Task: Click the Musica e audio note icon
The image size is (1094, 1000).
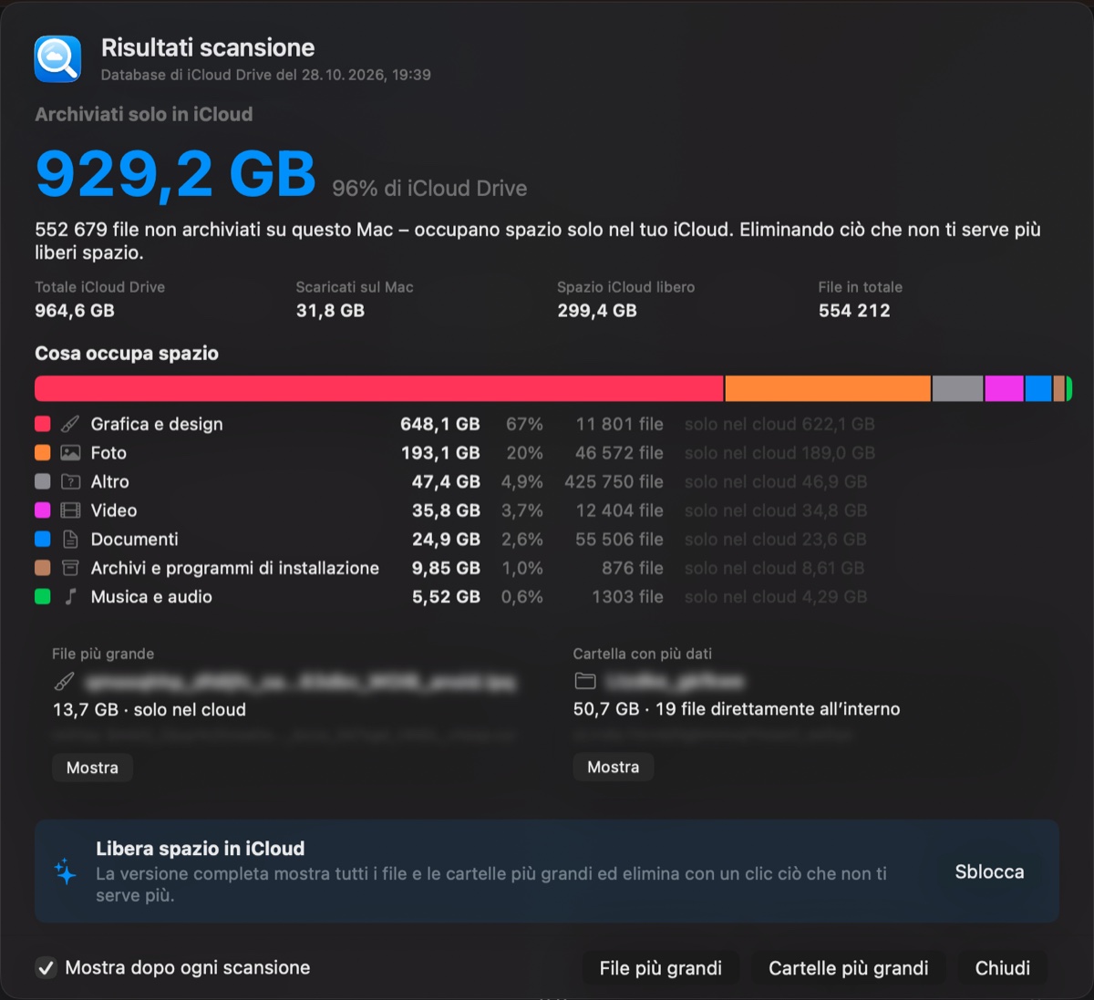Action: [x=70, y=597]
